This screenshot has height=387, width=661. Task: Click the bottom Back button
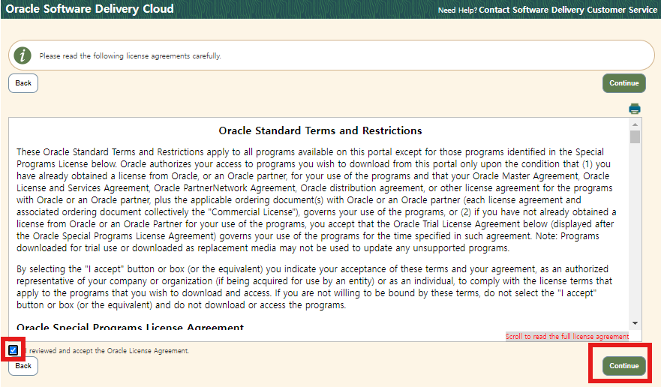point(23,366)
